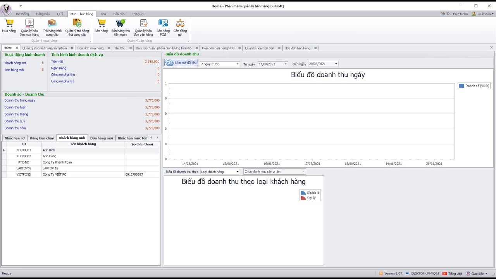Open the quick access toolbar dropdown arrow
This screenshot has height=279, width=496.
pyautogui.click(x=21, y=6)
